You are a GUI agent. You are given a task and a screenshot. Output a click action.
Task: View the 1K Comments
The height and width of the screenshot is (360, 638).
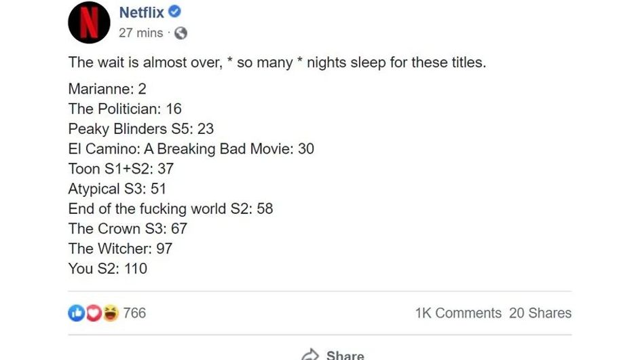click(458, 313)
